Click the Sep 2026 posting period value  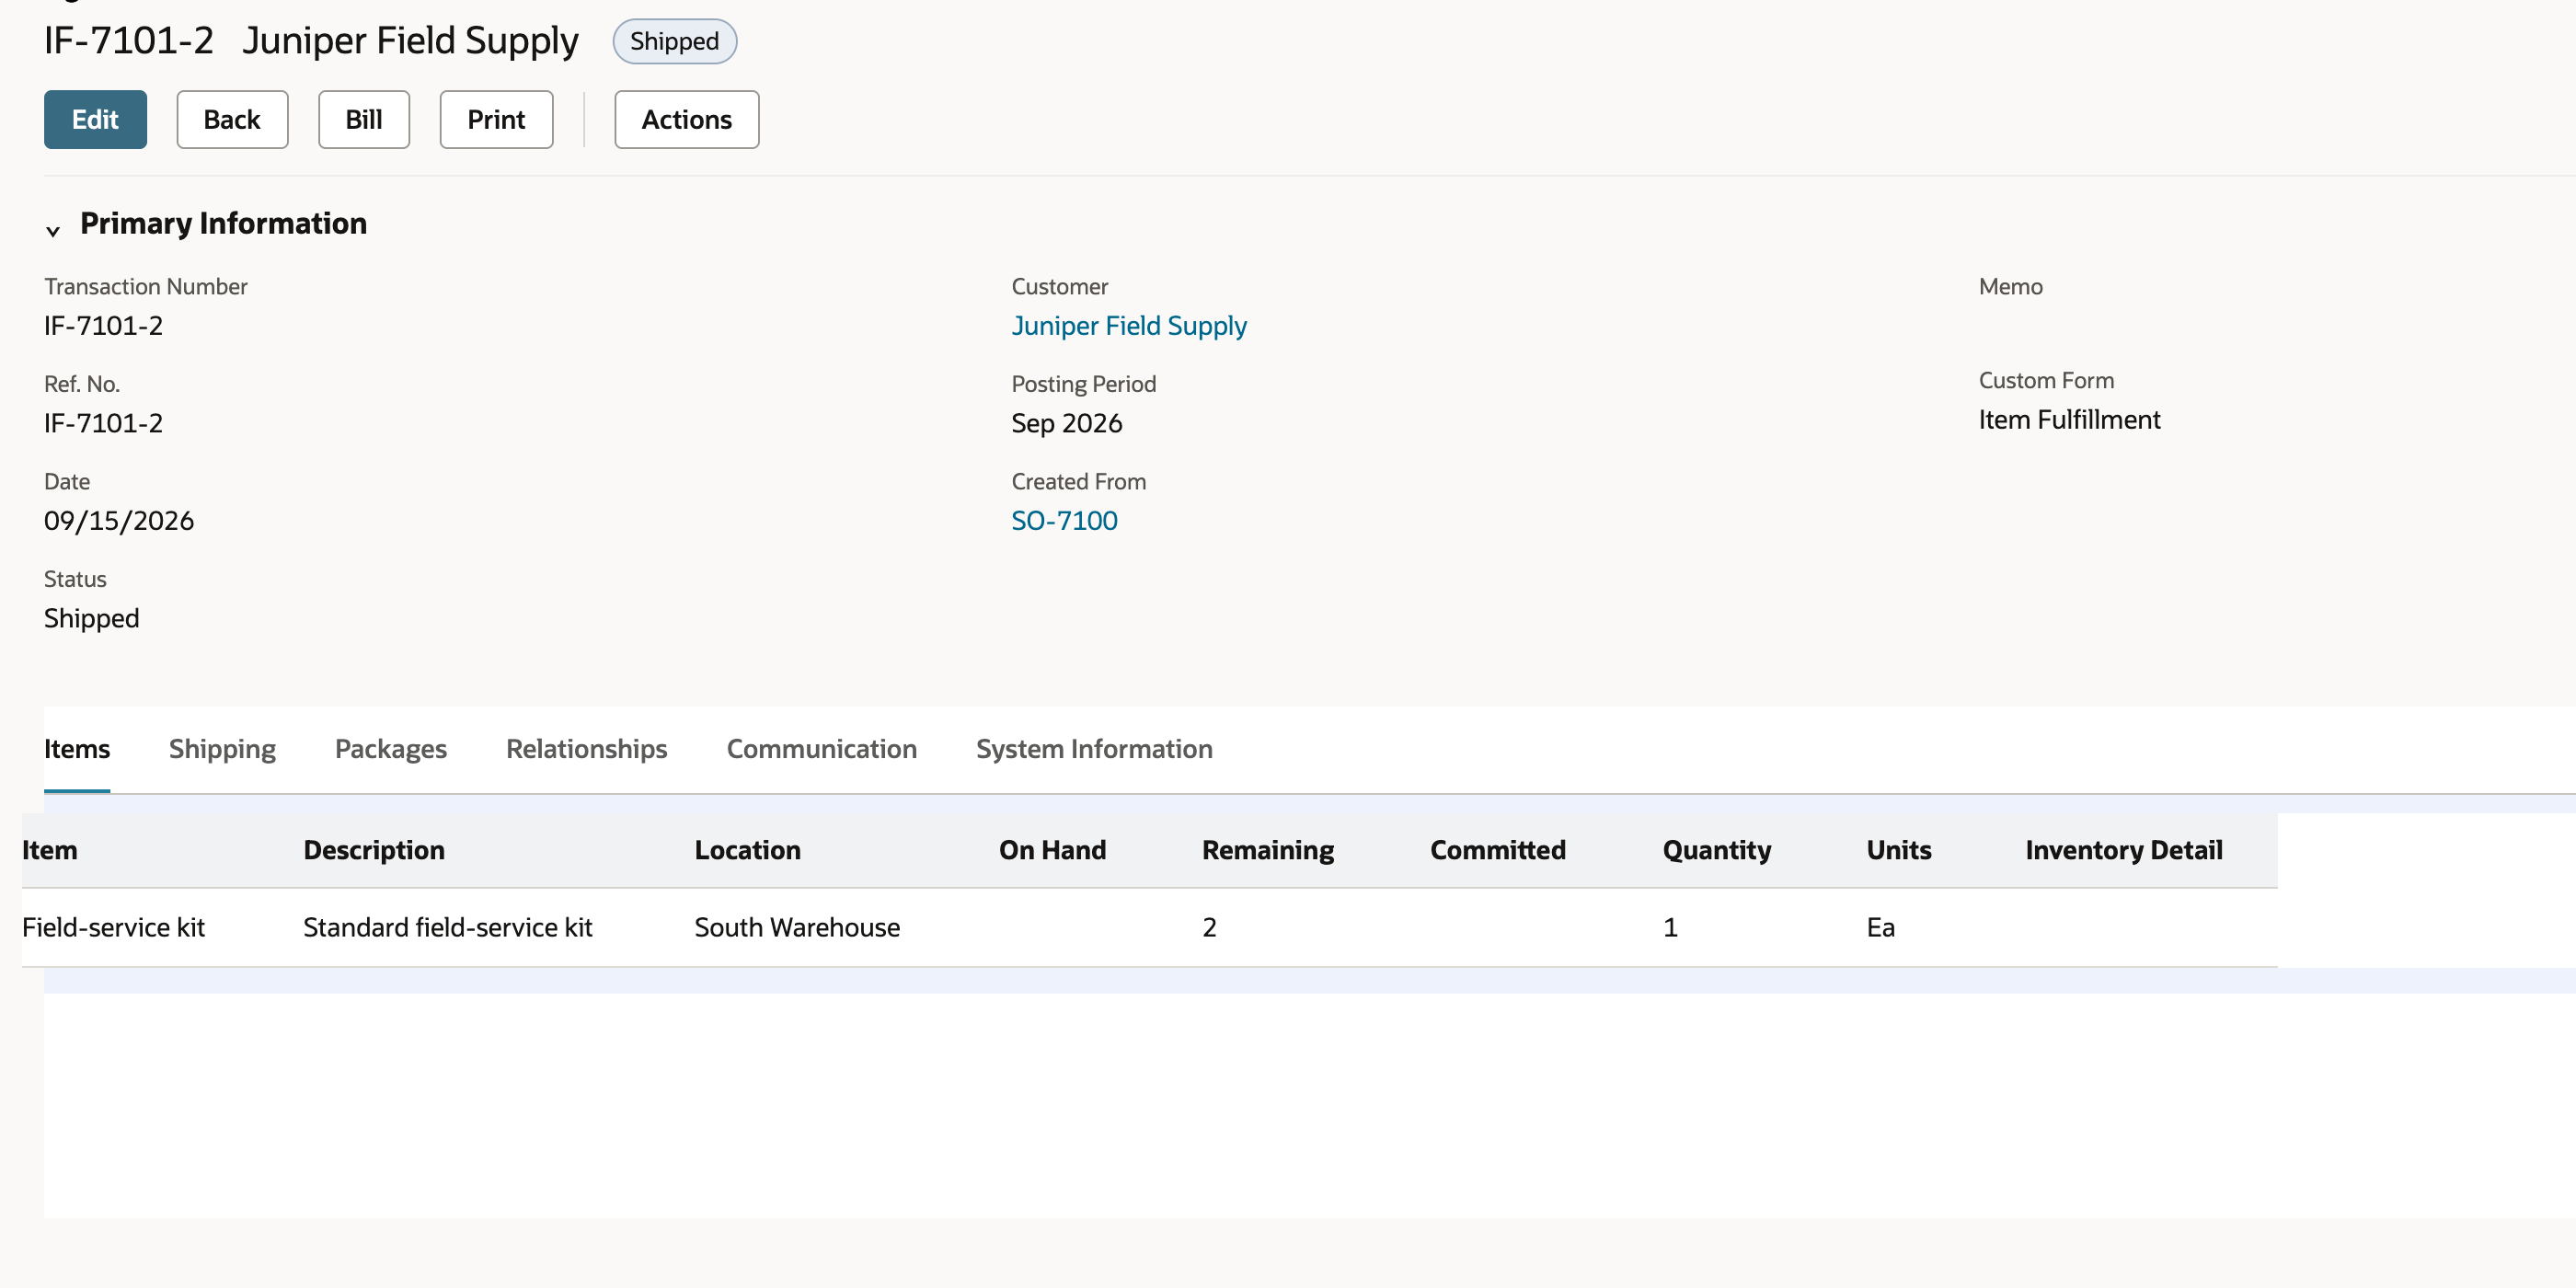pos(1066,423)
